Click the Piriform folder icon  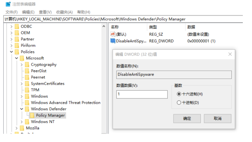click(x=17, y=45)
